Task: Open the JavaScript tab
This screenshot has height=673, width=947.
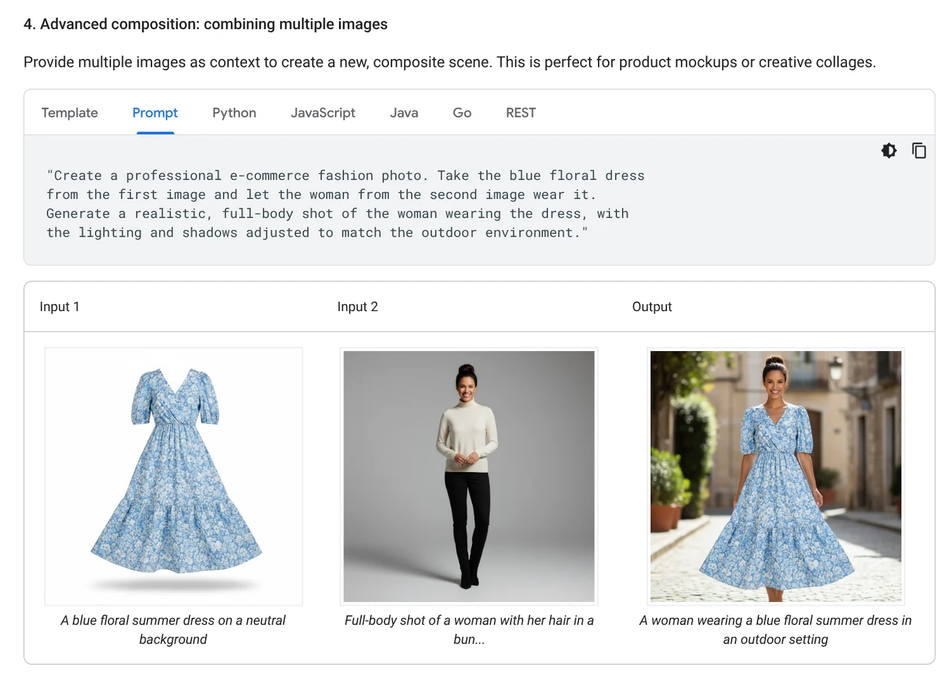Action: point(323,113)
